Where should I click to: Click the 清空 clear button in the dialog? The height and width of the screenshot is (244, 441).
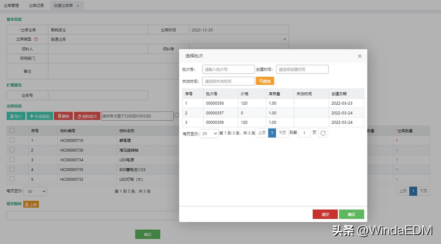click(x=325, y=214)
